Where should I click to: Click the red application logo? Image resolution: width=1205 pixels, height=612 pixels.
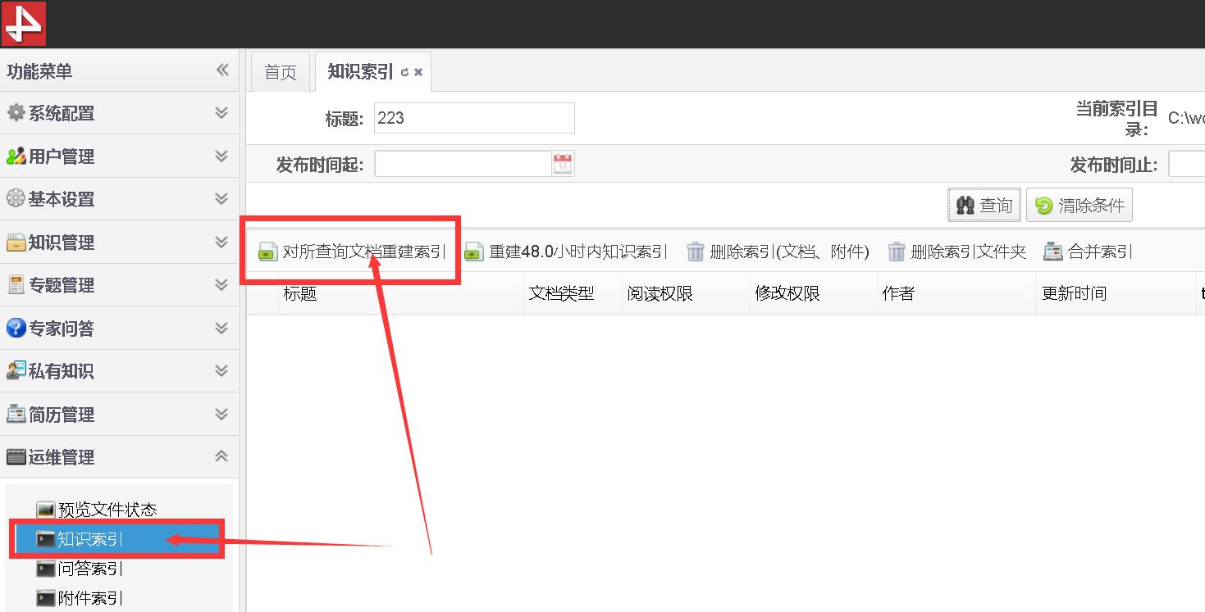24,24
